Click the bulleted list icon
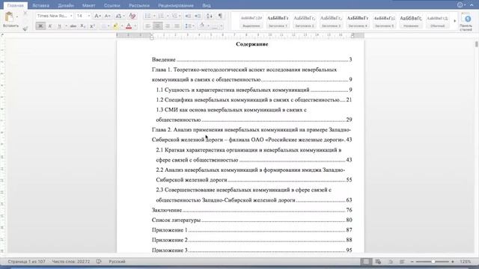 (x=147, y=16)
